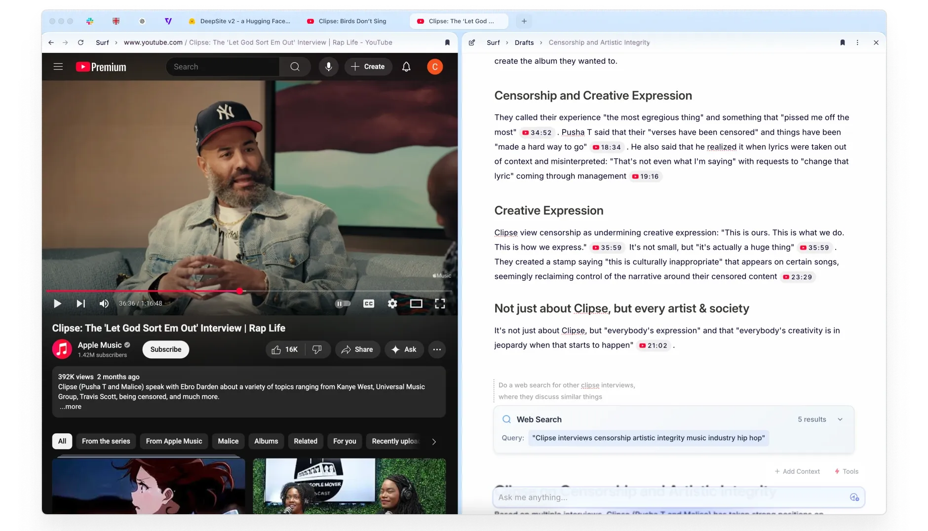The height and width of the screenshot is (531, 928).
Task: Open new browser tab with plus
Action: [x=524, y=21]
